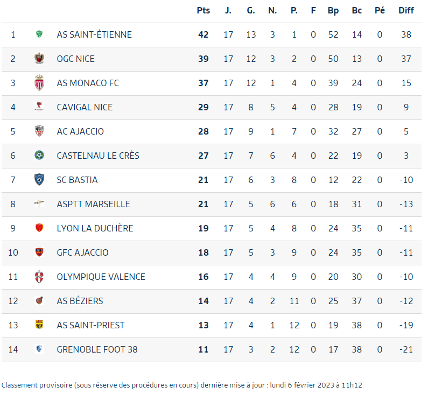
Task: Click the Grenoble Foot 38 crest
Action: [39, 349]
